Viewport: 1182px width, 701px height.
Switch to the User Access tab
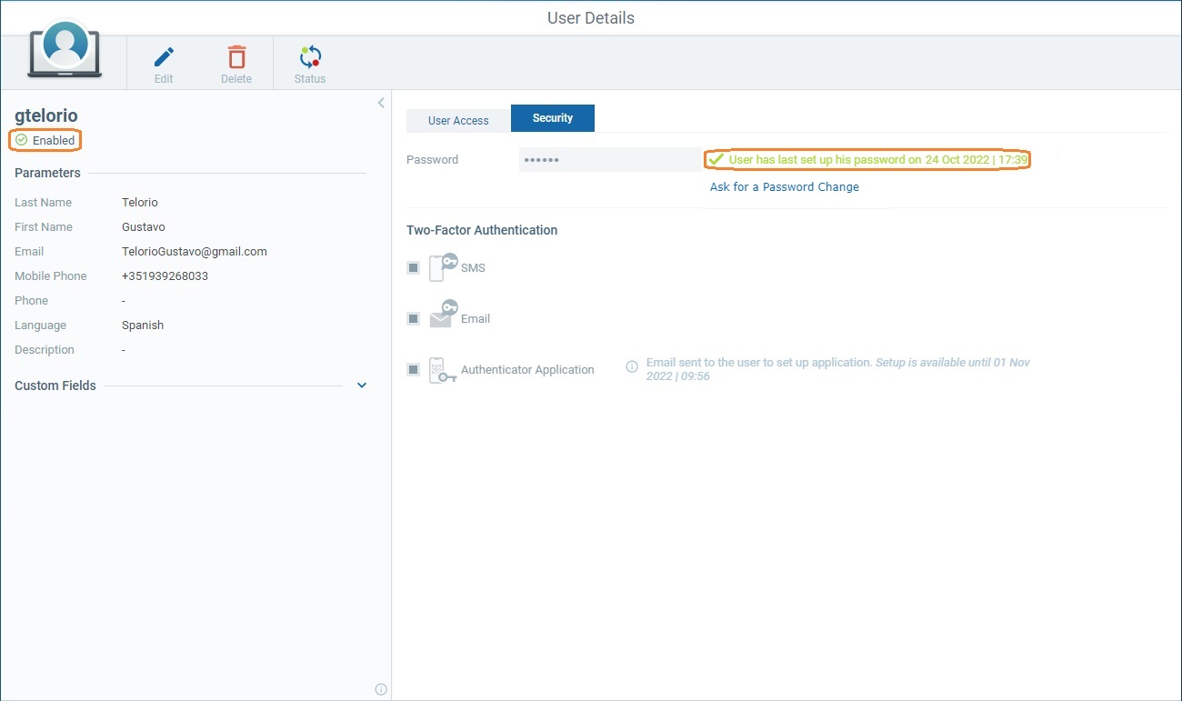[x=457, y=118]
